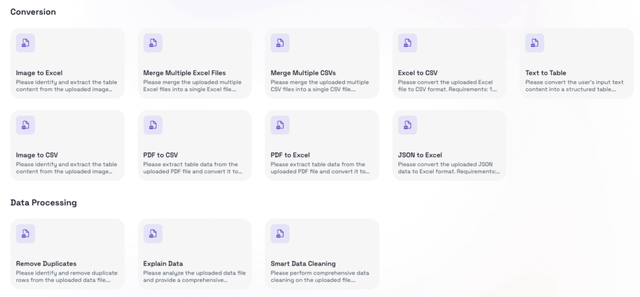Open the Remove Duplicates title
Viewport: 640px width, 297px height.
point(46,264)
